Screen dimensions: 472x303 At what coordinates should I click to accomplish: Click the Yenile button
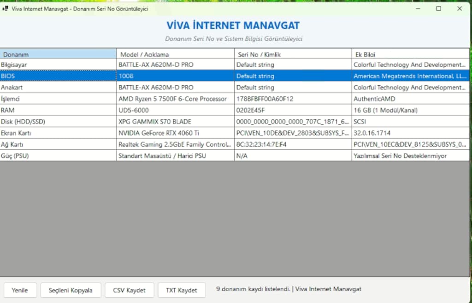[x=20, y=290]
